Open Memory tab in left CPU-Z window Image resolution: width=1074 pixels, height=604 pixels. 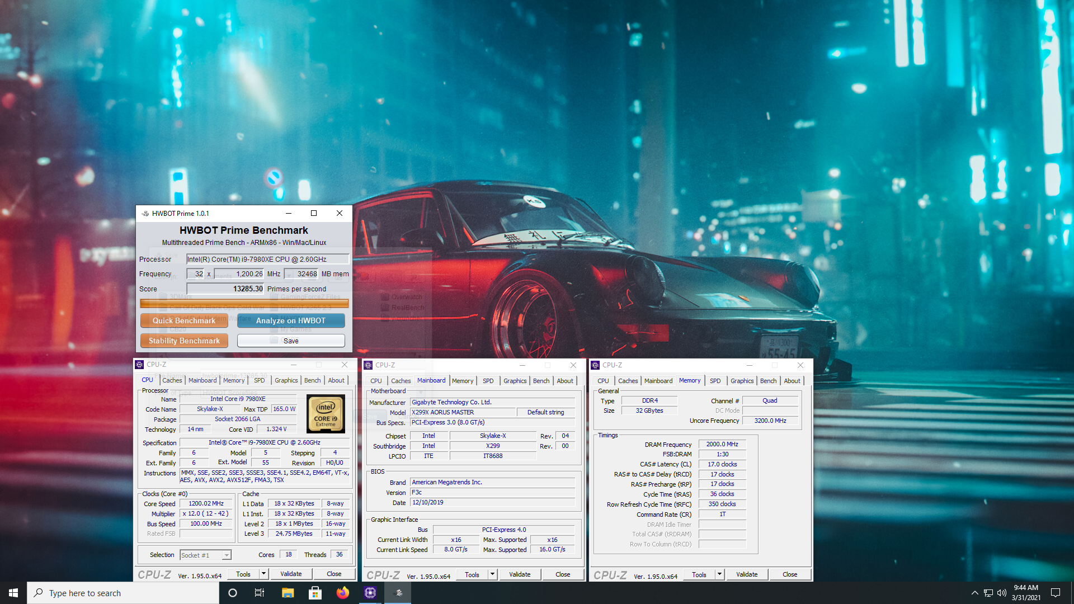coord(234,380)
